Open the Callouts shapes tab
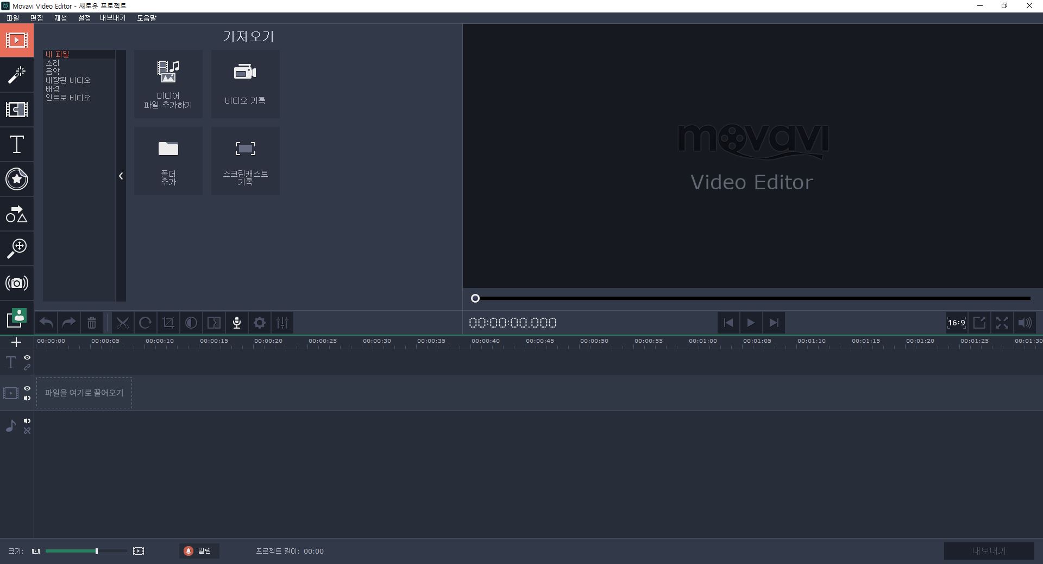 [17, 214]
